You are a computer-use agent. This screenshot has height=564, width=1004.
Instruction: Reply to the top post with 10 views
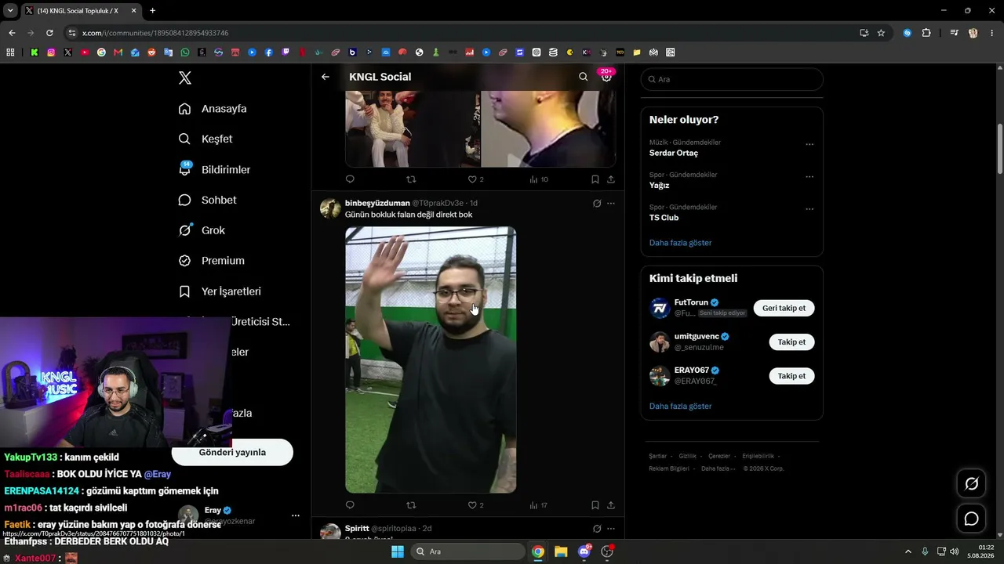pos(350,179)
